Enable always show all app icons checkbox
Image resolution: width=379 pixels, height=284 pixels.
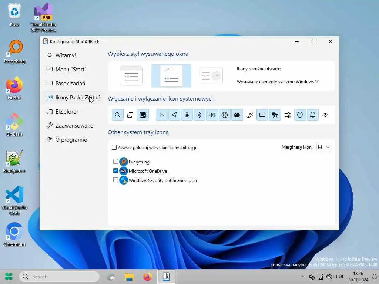click(x=114, y=147)
